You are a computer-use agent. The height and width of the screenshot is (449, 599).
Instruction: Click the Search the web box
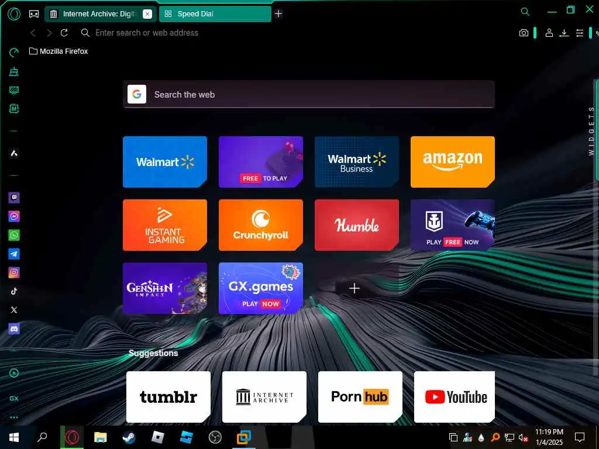tap(309, 94)
